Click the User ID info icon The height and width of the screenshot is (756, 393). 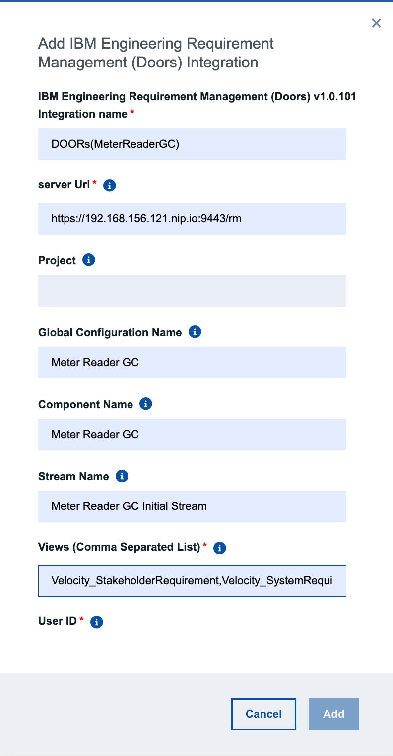97,622
